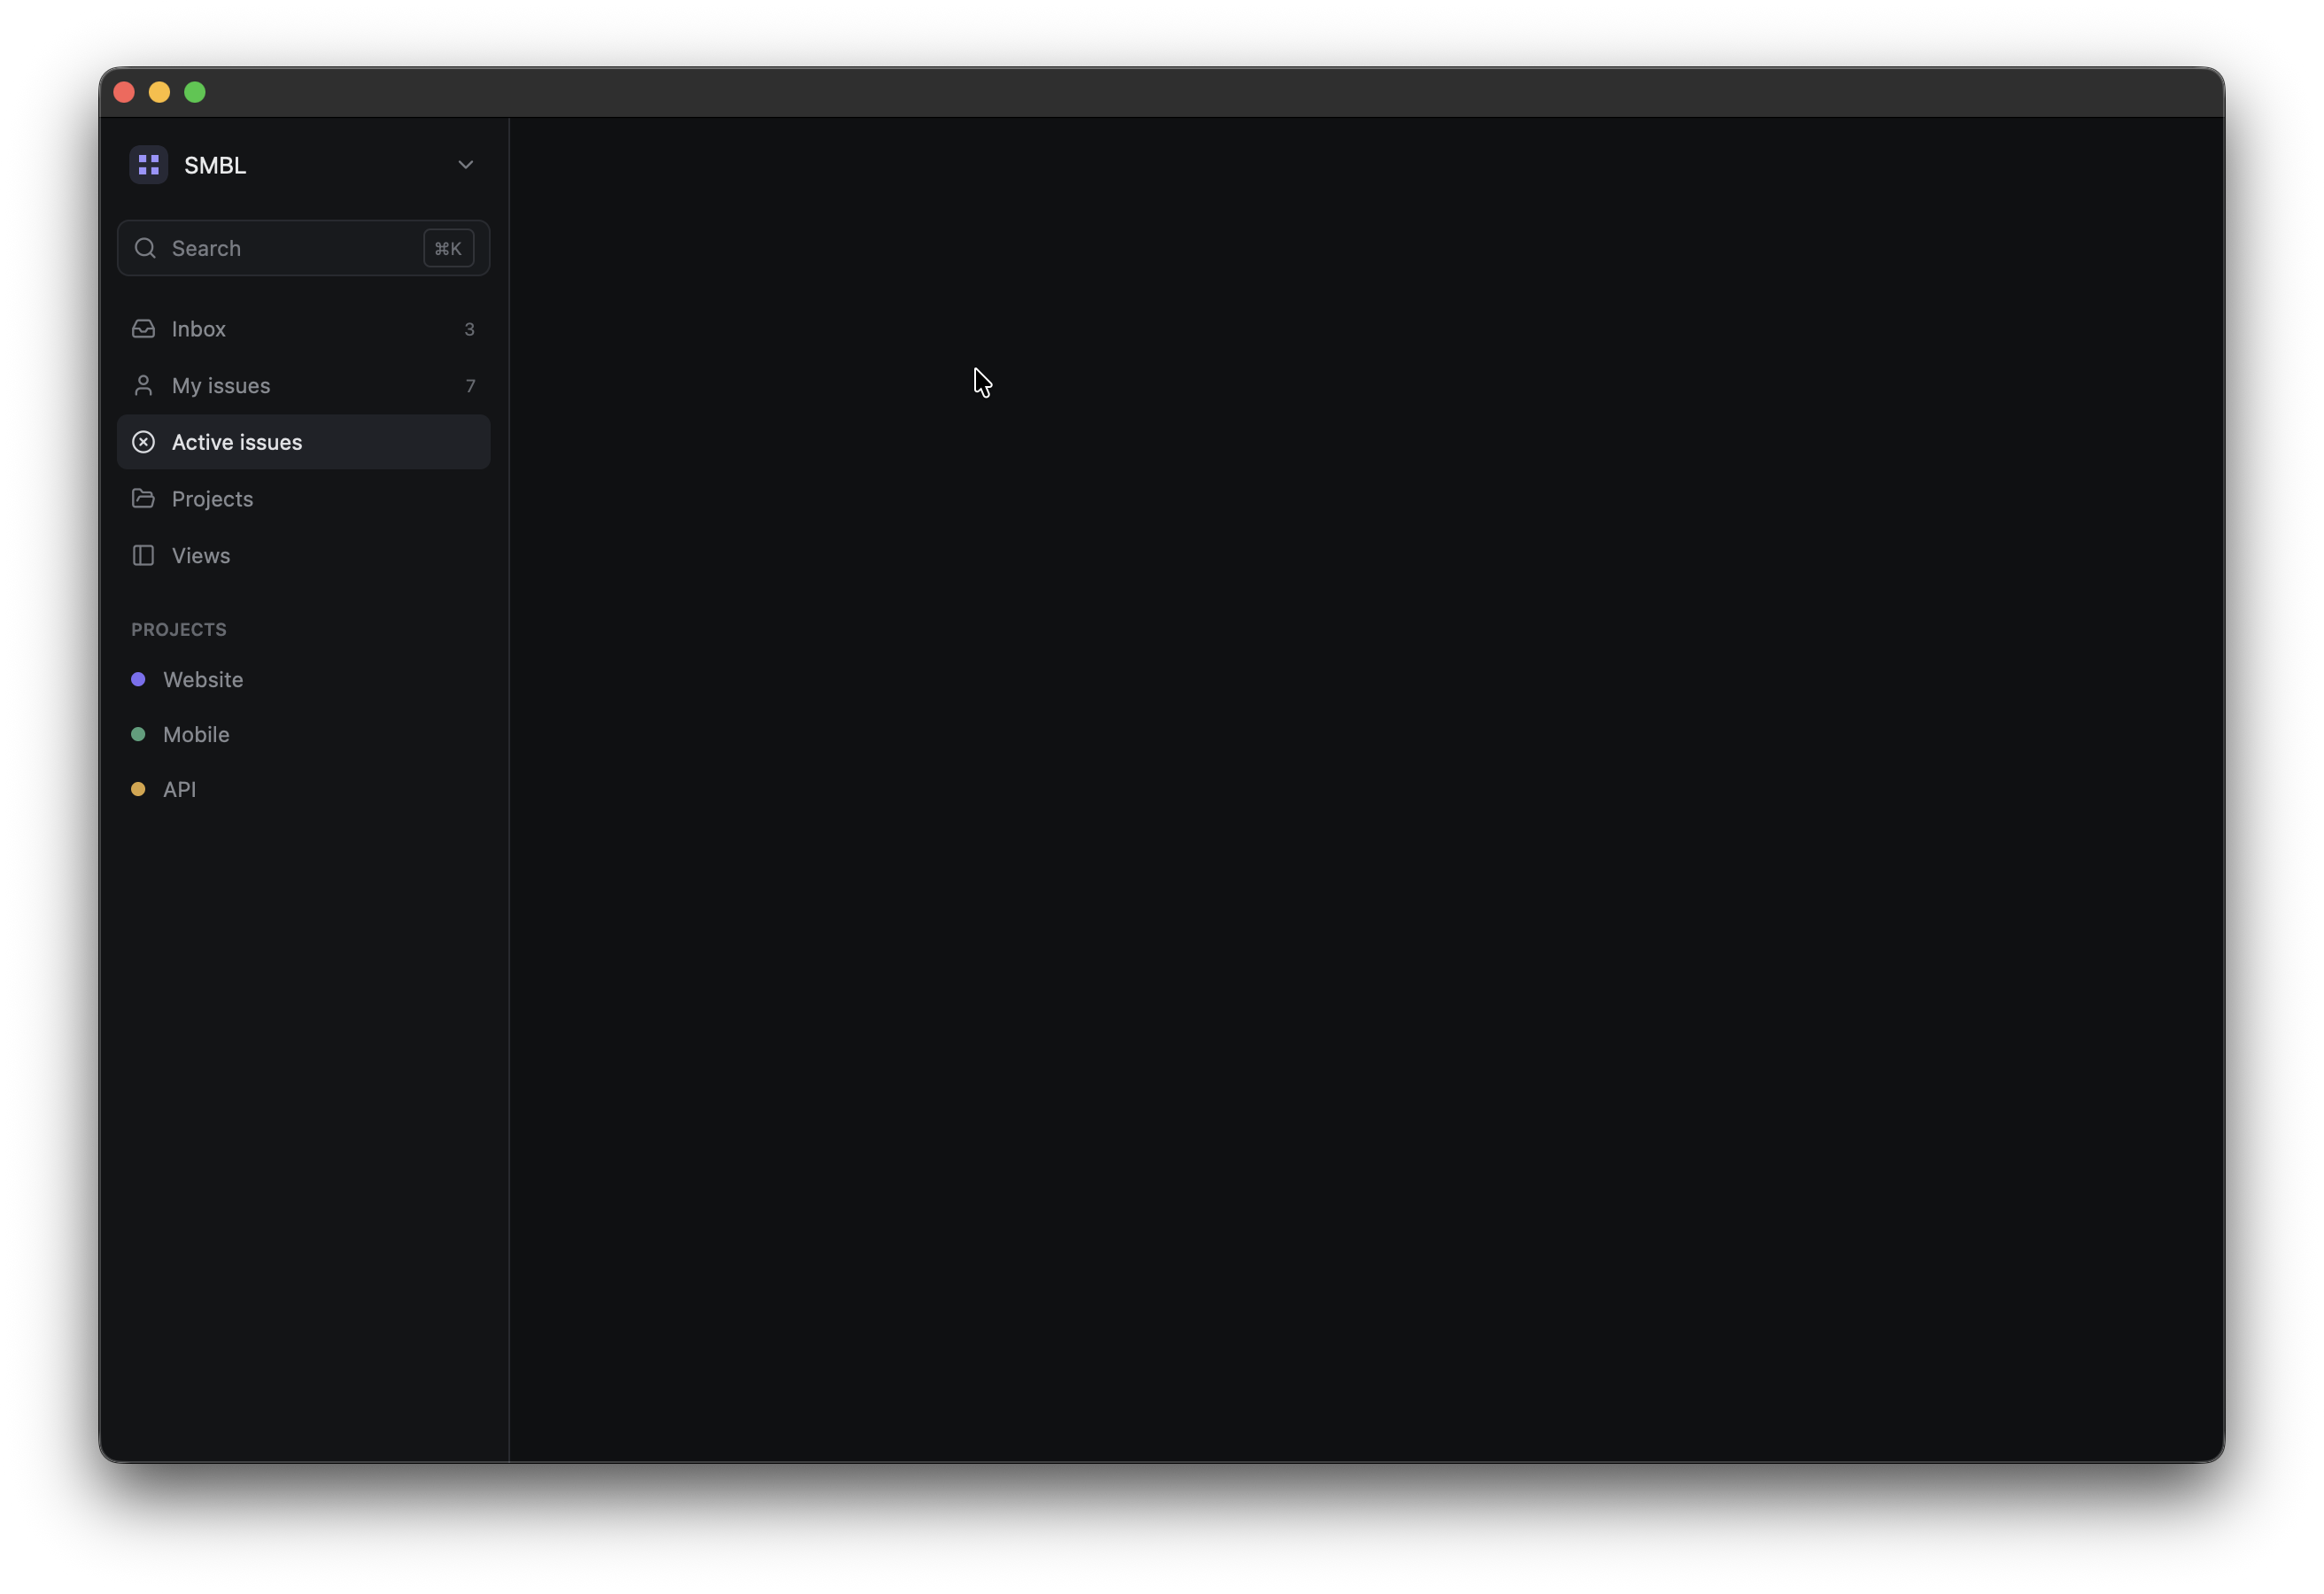Open the Inbox menu item
The width and height of the screenshot is (2324, 1594).
pos(303,329)
